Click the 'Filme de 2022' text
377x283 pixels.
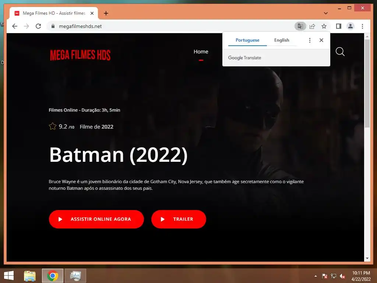[96, 127]
